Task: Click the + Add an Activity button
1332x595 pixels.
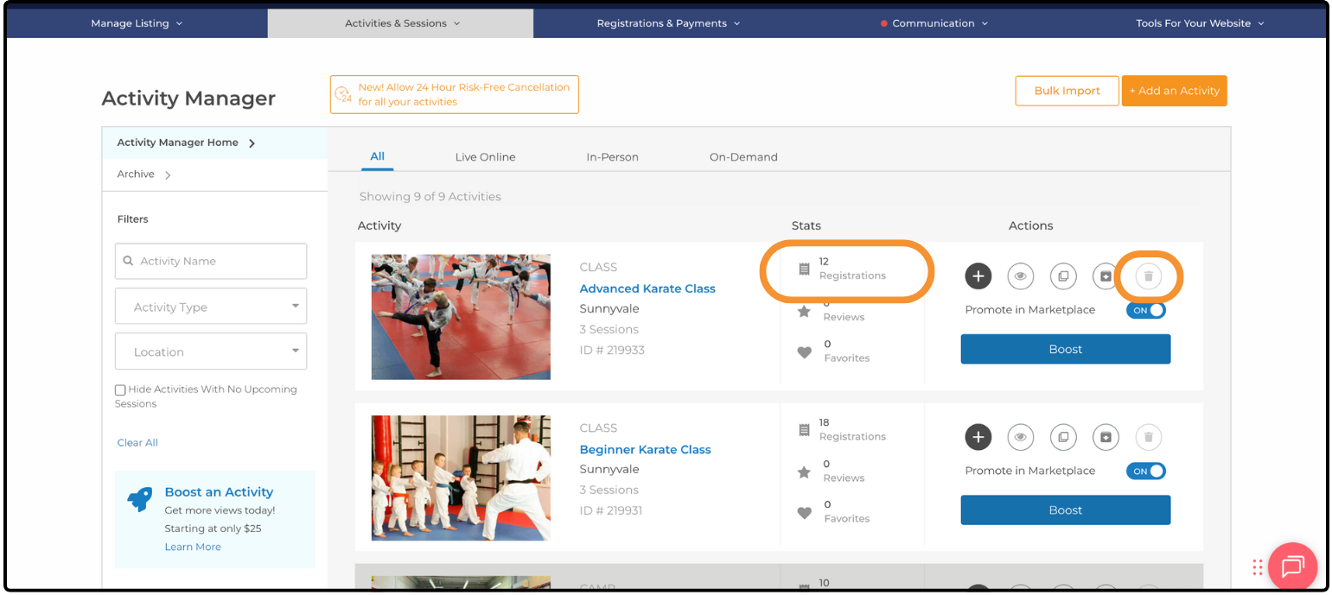Action: pyautogui.click(x=1174, y=91)
